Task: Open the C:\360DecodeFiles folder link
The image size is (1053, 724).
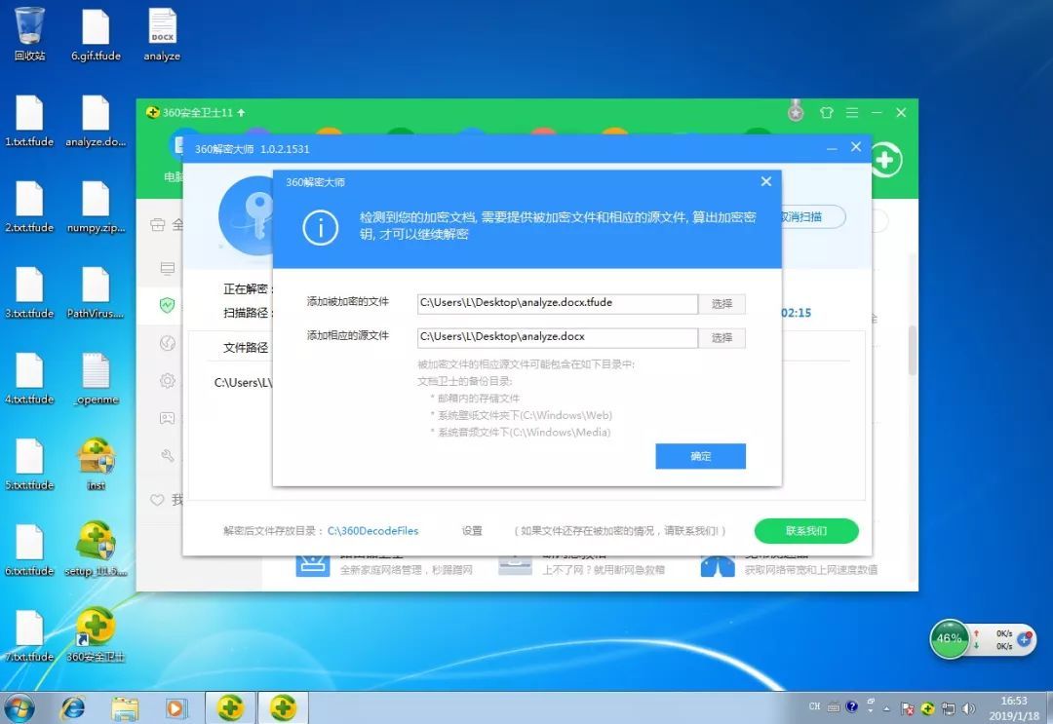Action: tap(372, 531)
